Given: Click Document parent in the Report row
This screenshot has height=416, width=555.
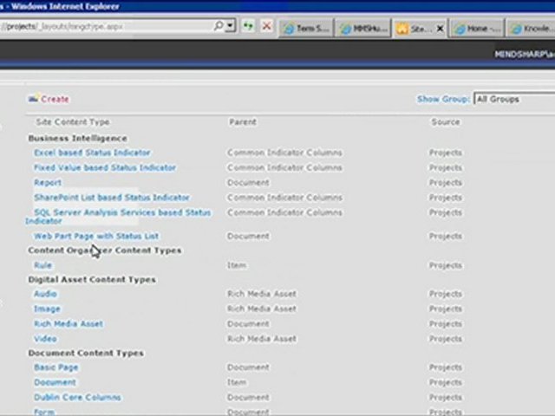Looking at the screenshot, I should coord(248,183).
